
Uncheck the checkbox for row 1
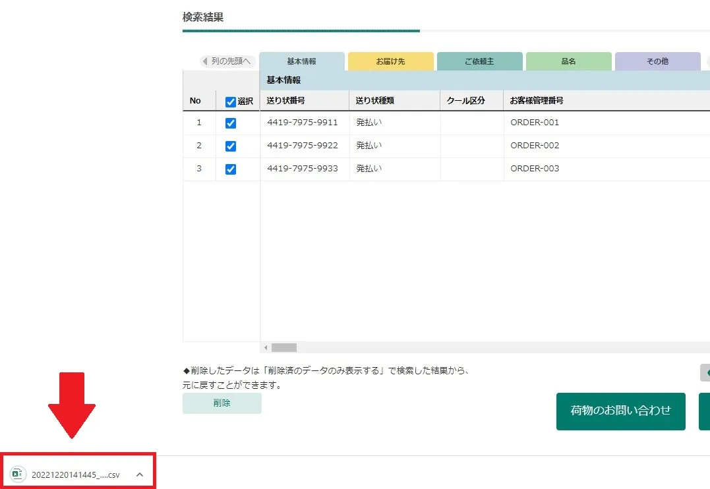tap(231, 123)
